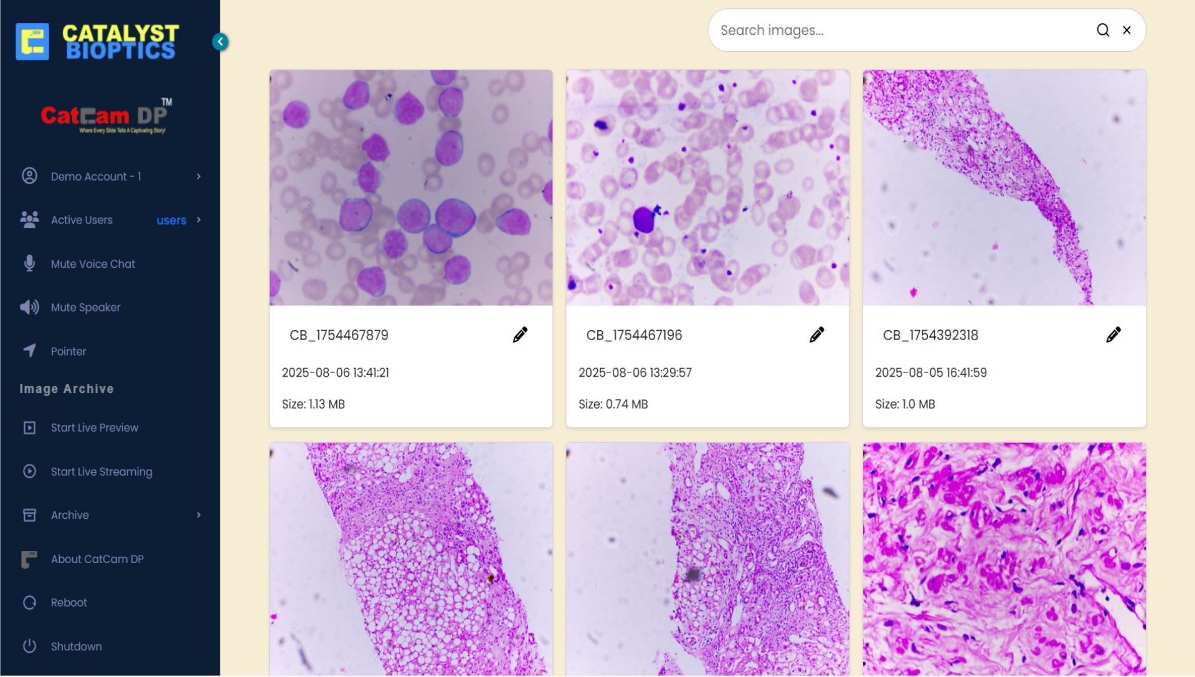The height and width of the screenshot is (677, 1195).
Task: Click the Pointer arrow icon
Action: click(29, 351)
